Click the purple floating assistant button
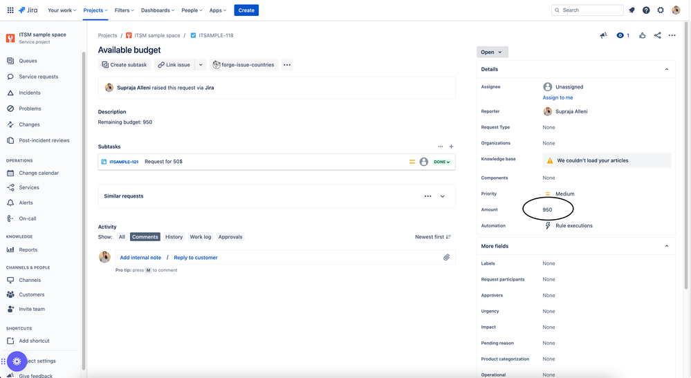The image size is (691, 378). (17, 361)
